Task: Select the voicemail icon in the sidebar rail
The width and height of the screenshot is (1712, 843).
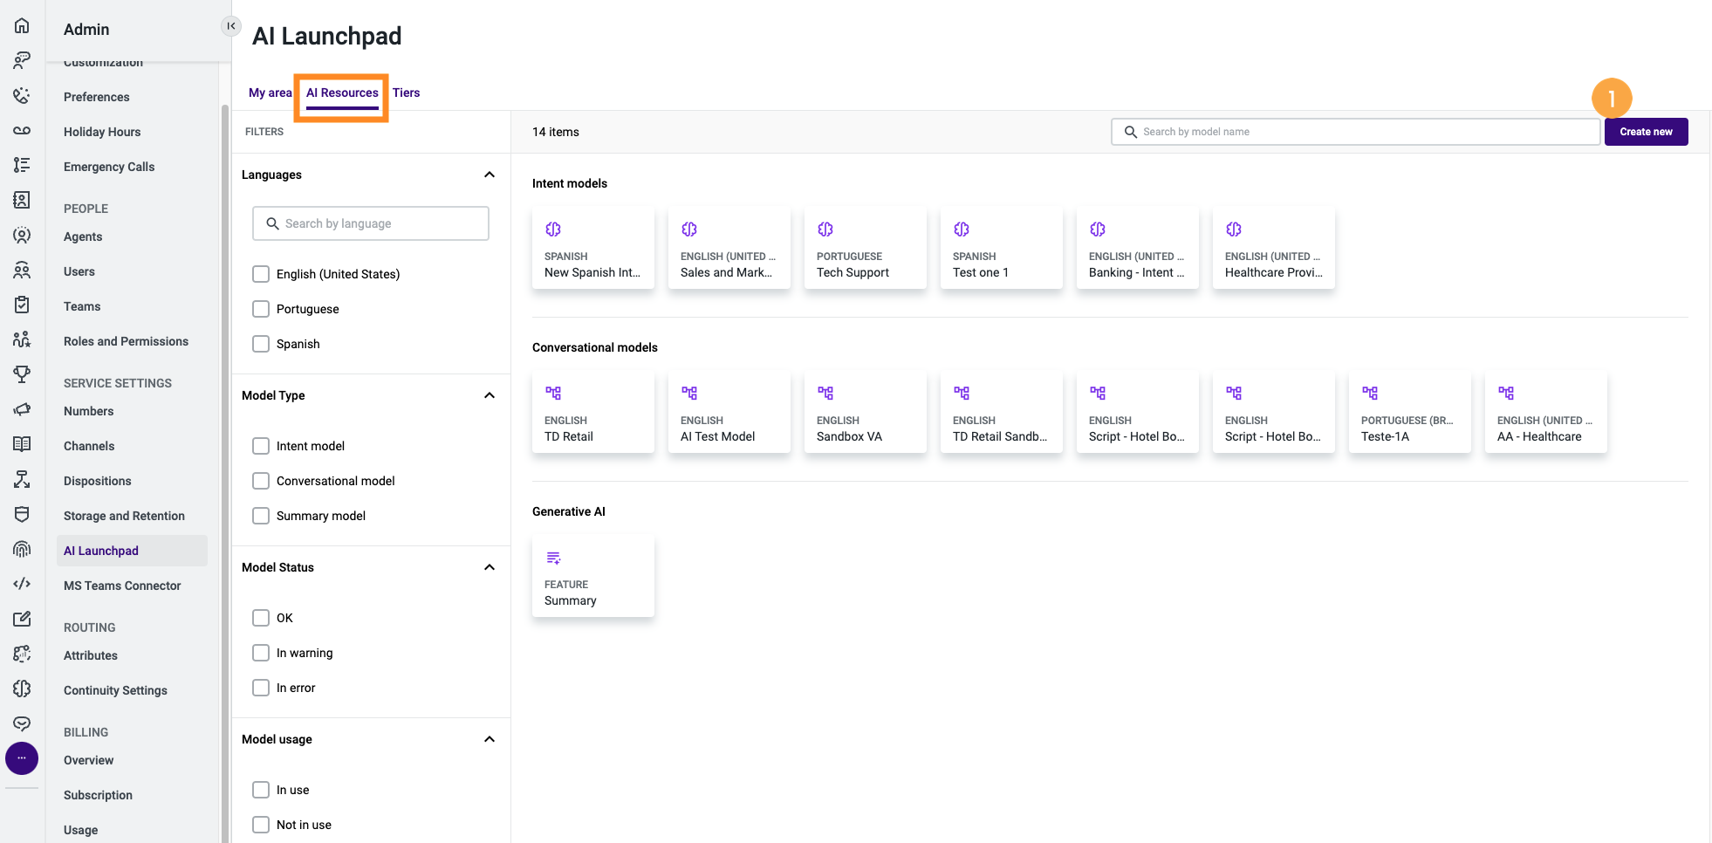Action: [x=22, y=130]
